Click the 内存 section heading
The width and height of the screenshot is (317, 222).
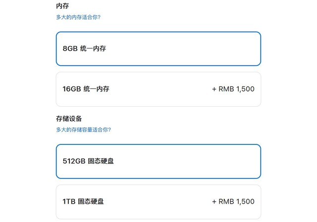click(x=62, y=6)
